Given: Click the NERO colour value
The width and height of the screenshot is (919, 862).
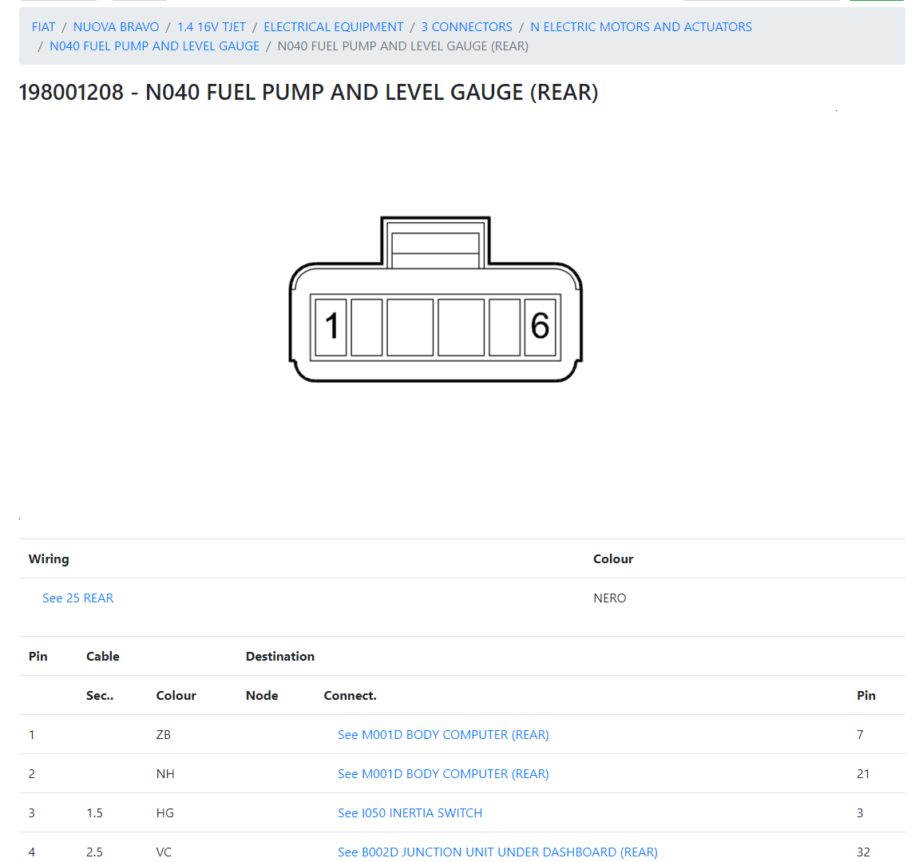Looking at the screenshot, I should coord(609,598).
